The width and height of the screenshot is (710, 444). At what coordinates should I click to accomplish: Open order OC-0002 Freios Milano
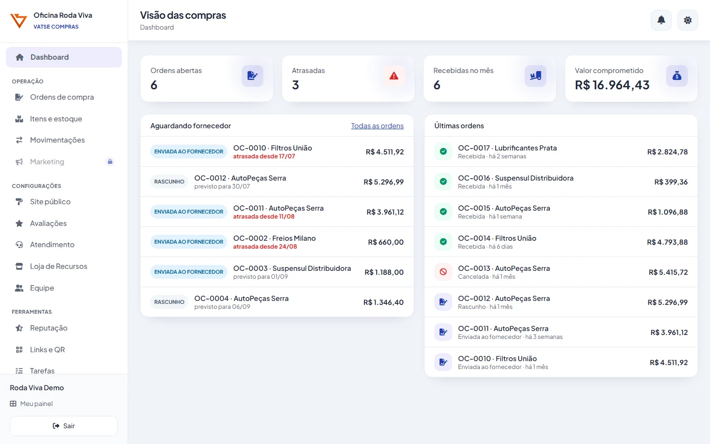point(277,242)
